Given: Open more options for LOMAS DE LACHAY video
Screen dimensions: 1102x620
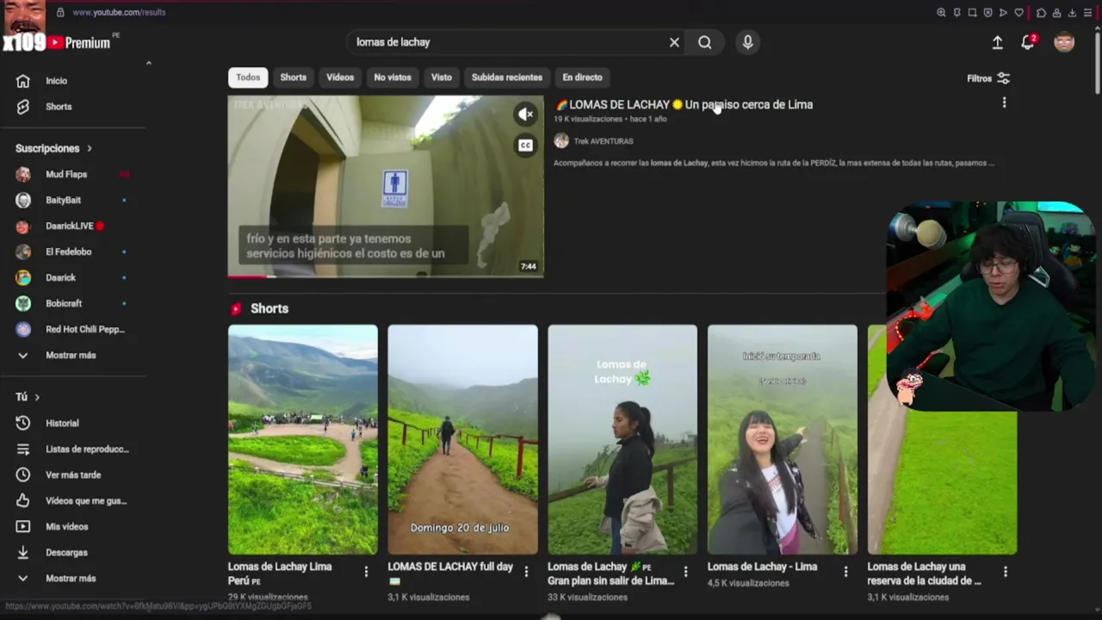Looking at the screenshot, I should 1004,102.
